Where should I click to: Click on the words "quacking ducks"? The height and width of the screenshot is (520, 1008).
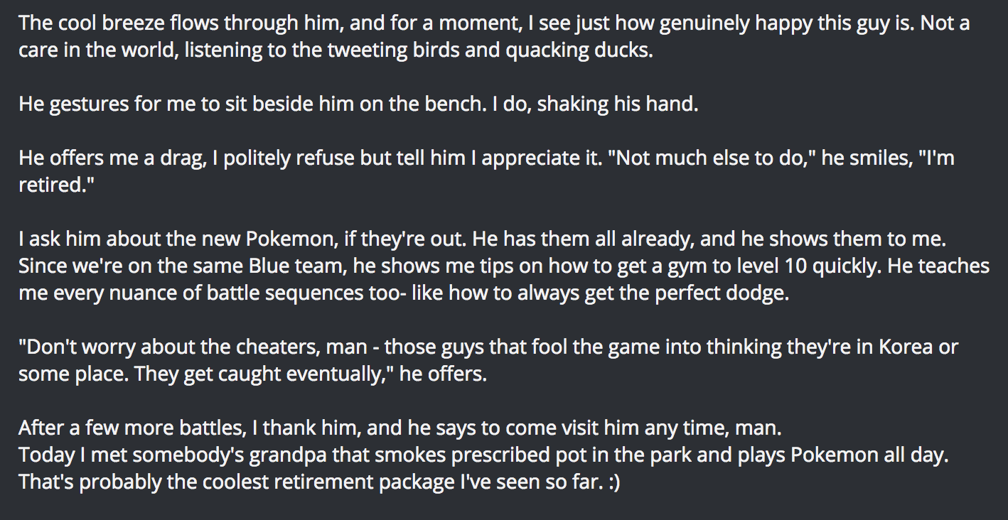point(569,51)
